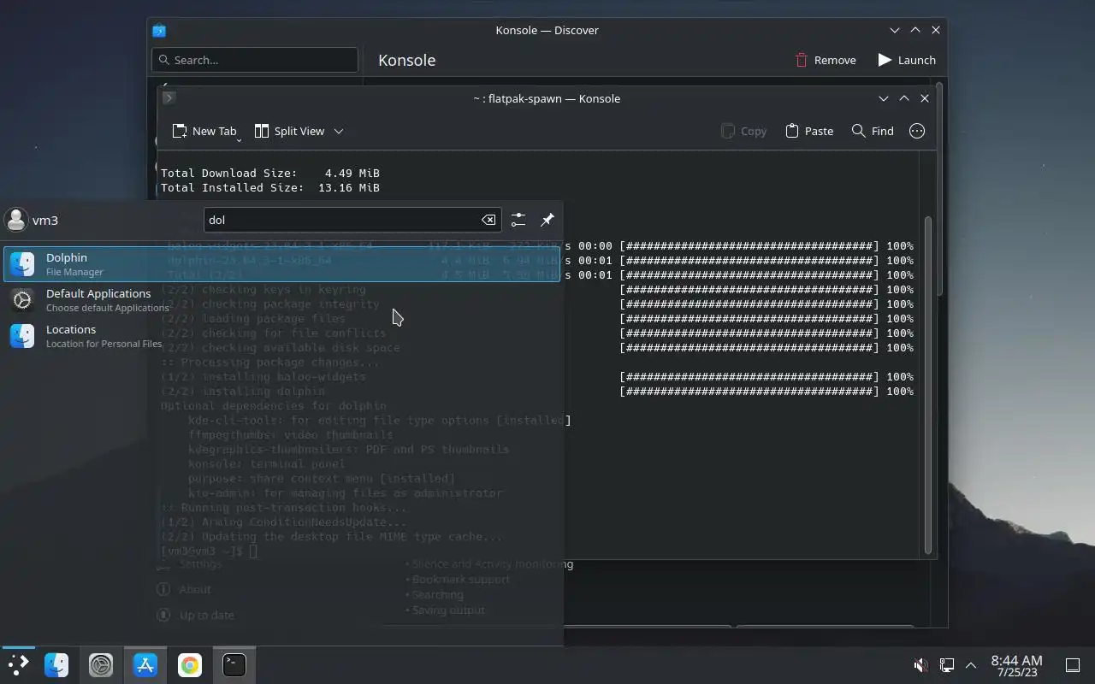
Task: Open Dolphin-style file manager taskbar icon
Action: pyautogui.click(x=56, y=664)
